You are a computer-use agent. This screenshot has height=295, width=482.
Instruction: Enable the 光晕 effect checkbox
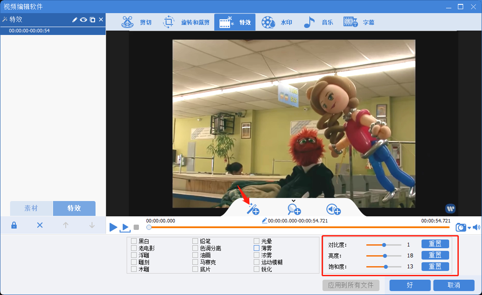click(x=256, y=241)
